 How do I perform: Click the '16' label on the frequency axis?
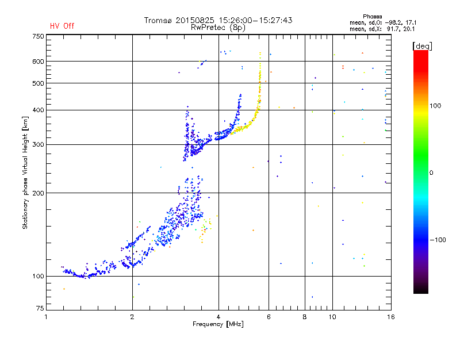(x=391, y=317)
